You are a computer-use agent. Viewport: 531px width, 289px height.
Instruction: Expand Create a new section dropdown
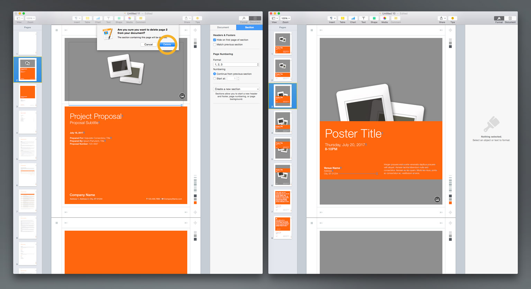236,89
